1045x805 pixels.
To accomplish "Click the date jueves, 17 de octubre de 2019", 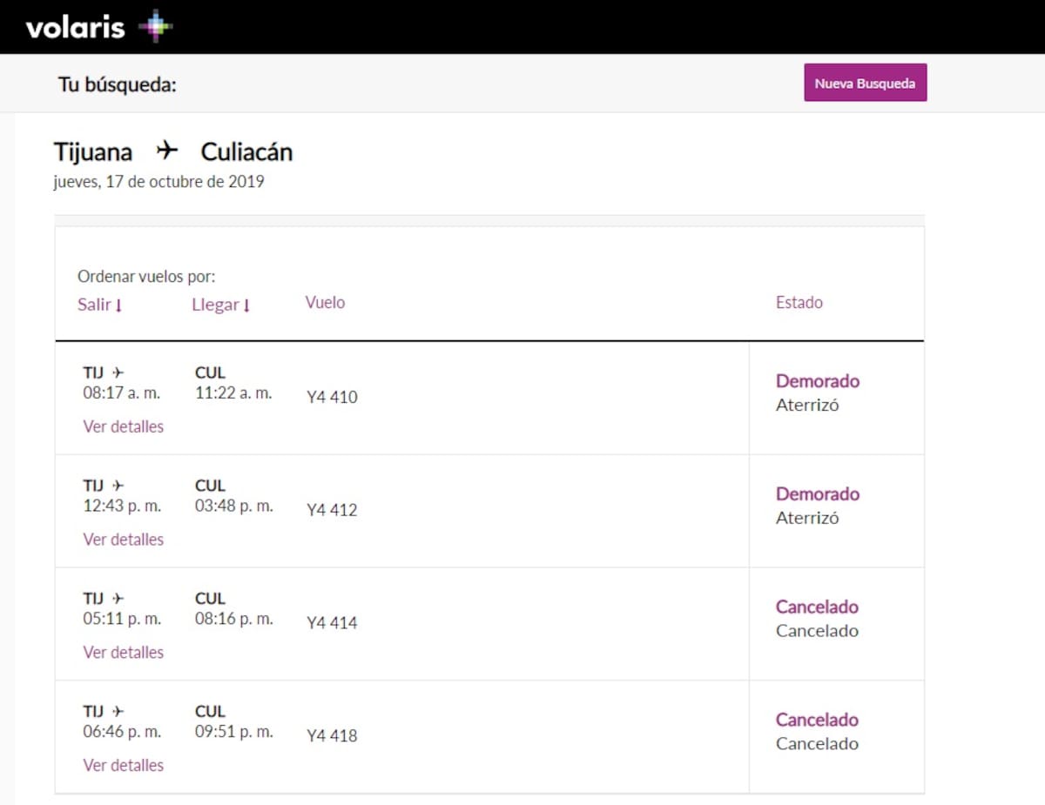I will pos(158,182).
